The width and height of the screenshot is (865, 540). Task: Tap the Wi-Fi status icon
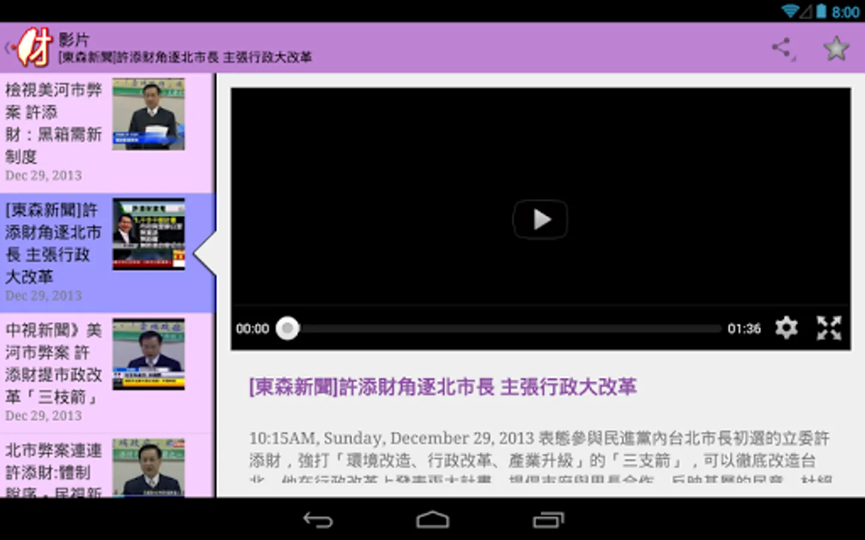(790, 11)
